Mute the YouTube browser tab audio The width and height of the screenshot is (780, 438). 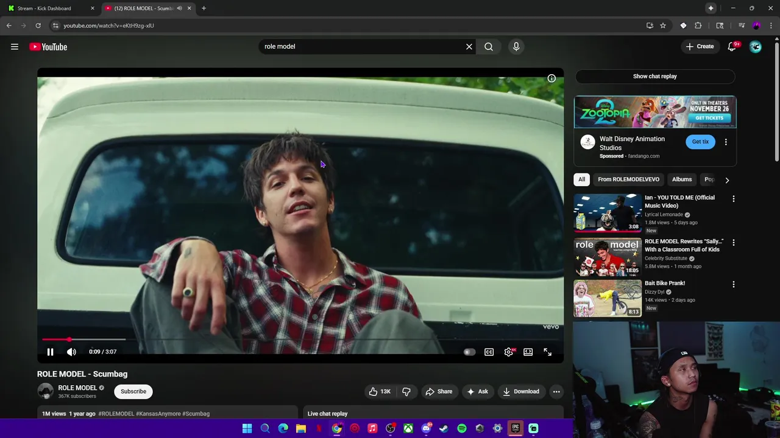(x=179, y=9)
